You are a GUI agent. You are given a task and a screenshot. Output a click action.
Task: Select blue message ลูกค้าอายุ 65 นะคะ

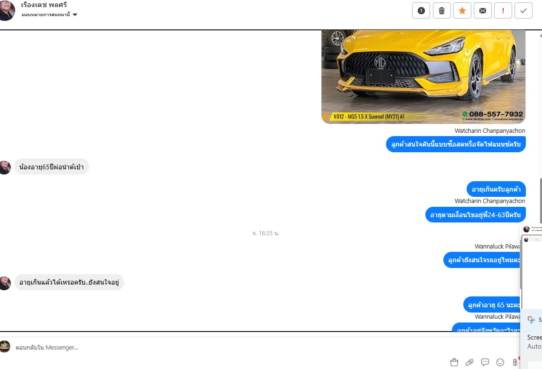pyautogui.click(x=492, y=304)
